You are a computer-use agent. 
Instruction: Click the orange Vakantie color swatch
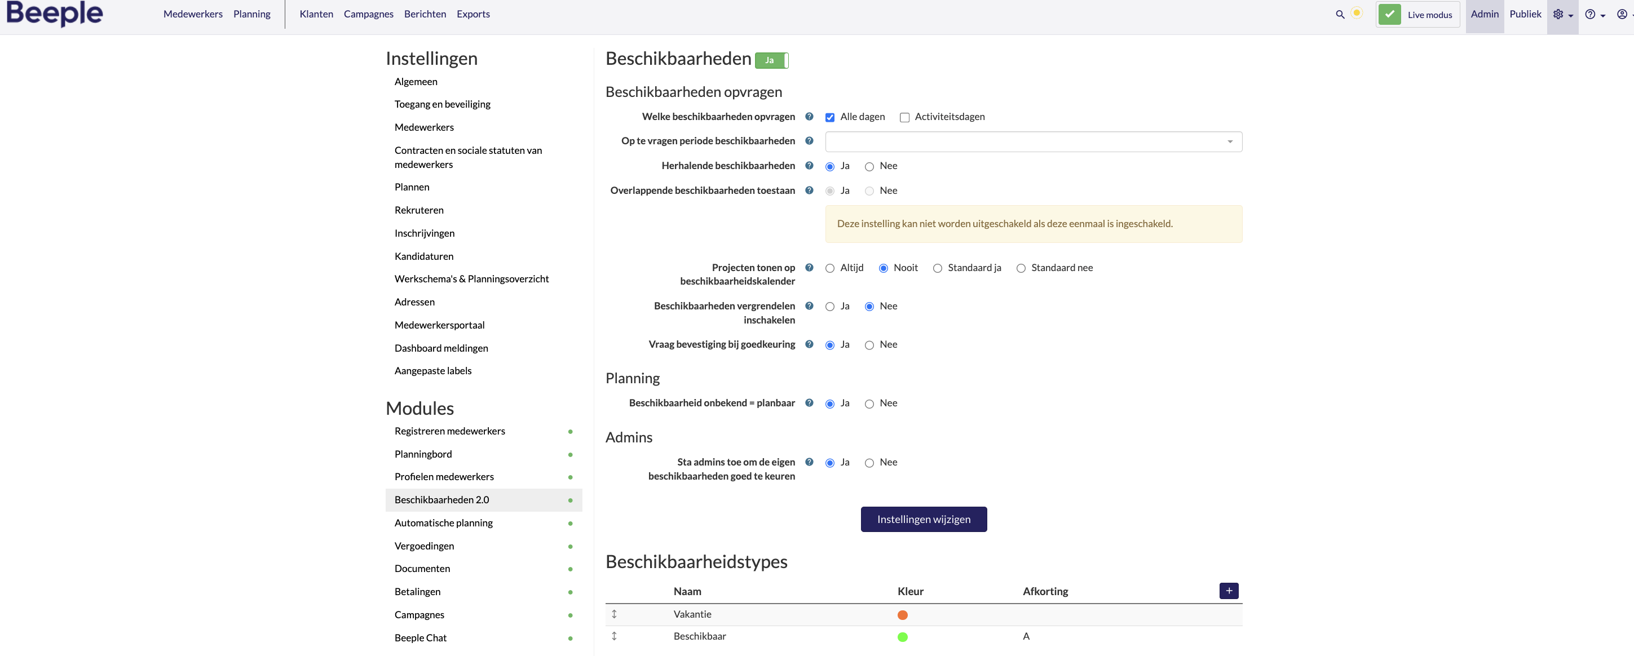903,615
